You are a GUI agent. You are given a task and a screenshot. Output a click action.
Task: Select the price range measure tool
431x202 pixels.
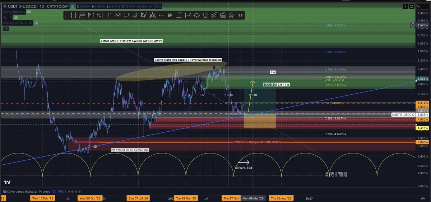pos(179,15)
